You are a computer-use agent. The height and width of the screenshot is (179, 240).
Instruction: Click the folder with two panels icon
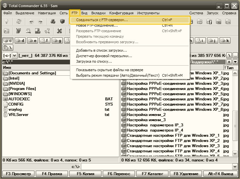pos(209,21)
